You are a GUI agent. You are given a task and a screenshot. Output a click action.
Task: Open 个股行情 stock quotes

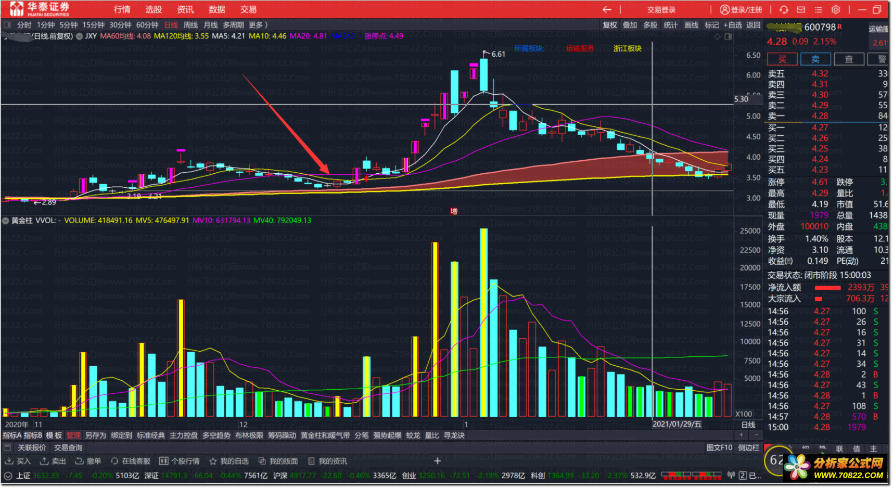[x=179, y=461]
